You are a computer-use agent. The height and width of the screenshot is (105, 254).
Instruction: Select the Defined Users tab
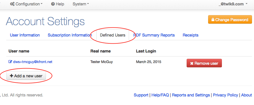(113, 35)
